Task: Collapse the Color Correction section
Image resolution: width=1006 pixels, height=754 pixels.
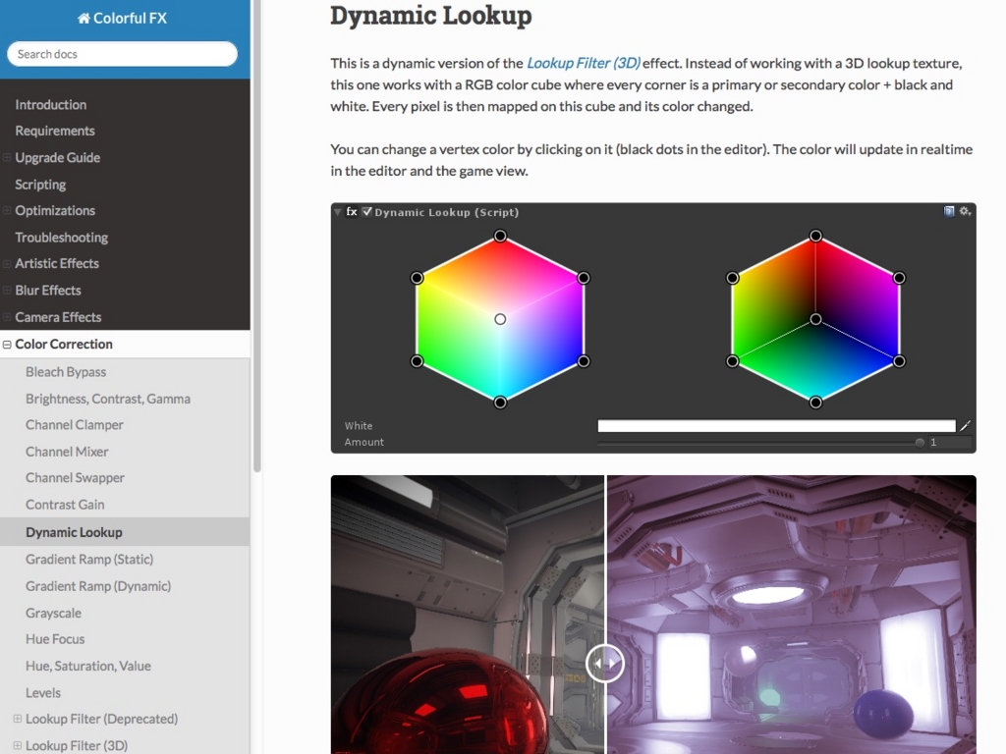Action: [7, 345]
